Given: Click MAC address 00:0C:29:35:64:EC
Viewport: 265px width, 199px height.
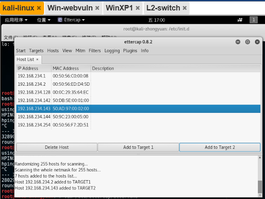Looking at the screenshot, I should click(x=70, y=92).
